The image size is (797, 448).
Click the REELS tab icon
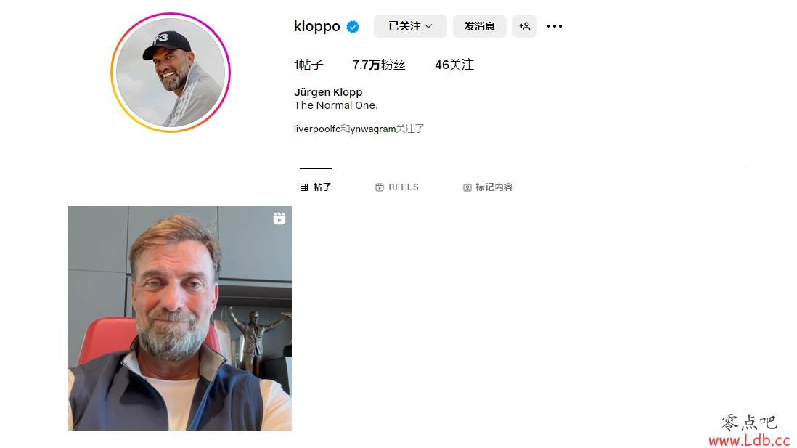tap(379, 187)
